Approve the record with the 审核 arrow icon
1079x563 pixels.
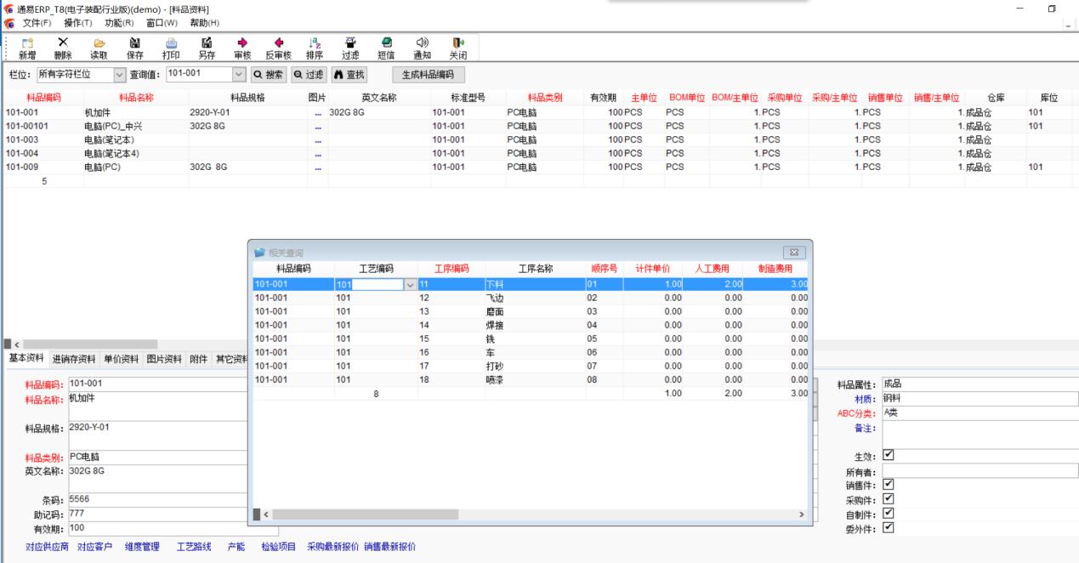coord(241,48)
